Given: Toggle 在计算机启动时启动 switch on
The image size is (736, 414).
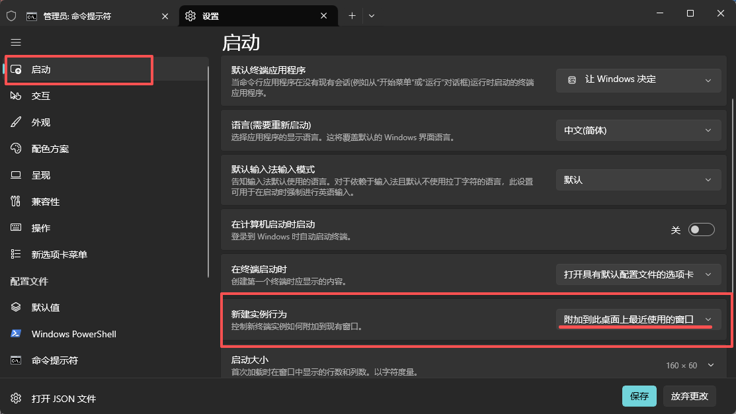Looking at the screenshot, I should pos(701,229).
